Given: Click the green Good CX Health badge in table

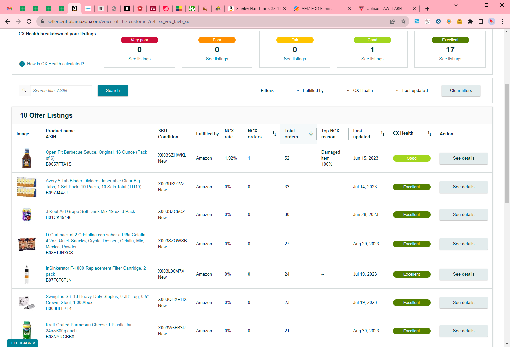Looking at the screenshot, I should click(x=411, y=158).
